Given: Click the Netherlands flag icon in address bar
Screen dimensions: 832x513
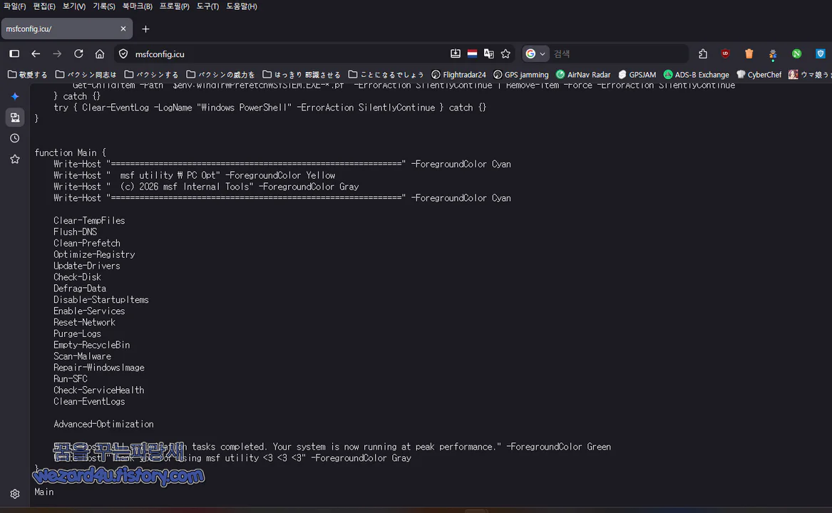Looking at the screenshot, I should tap(472, 53).
